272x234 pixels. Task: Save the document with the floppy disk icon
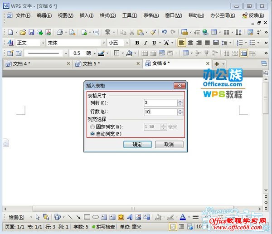tap(31, 32)
